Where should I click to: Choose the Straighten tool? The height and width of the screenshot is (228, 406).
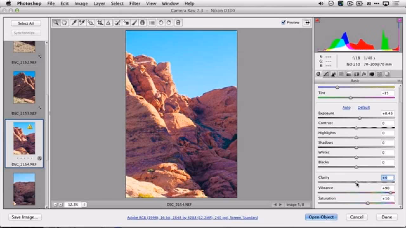(x=108, y=23)
